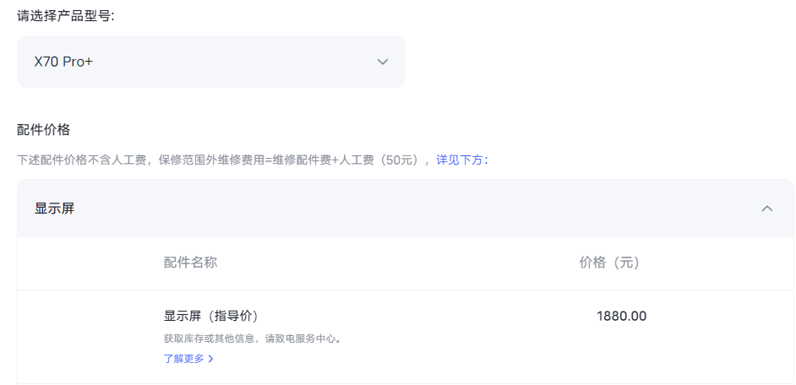The image size is (796, 385).
Task: Click the 了解更多 link
Action: (x=184, y=359)
